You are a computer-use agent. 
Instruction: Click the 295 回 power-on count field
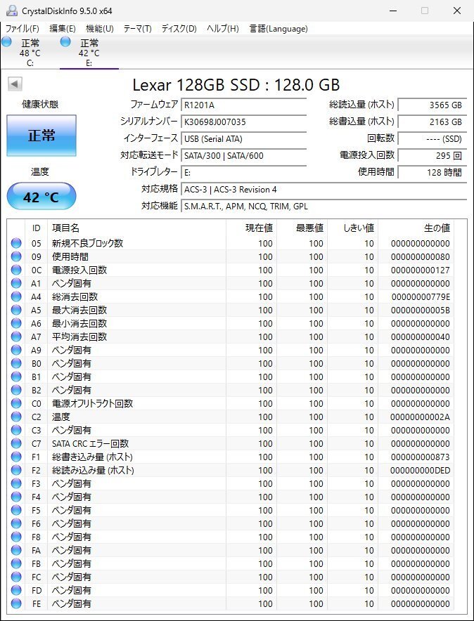point(432,156)
